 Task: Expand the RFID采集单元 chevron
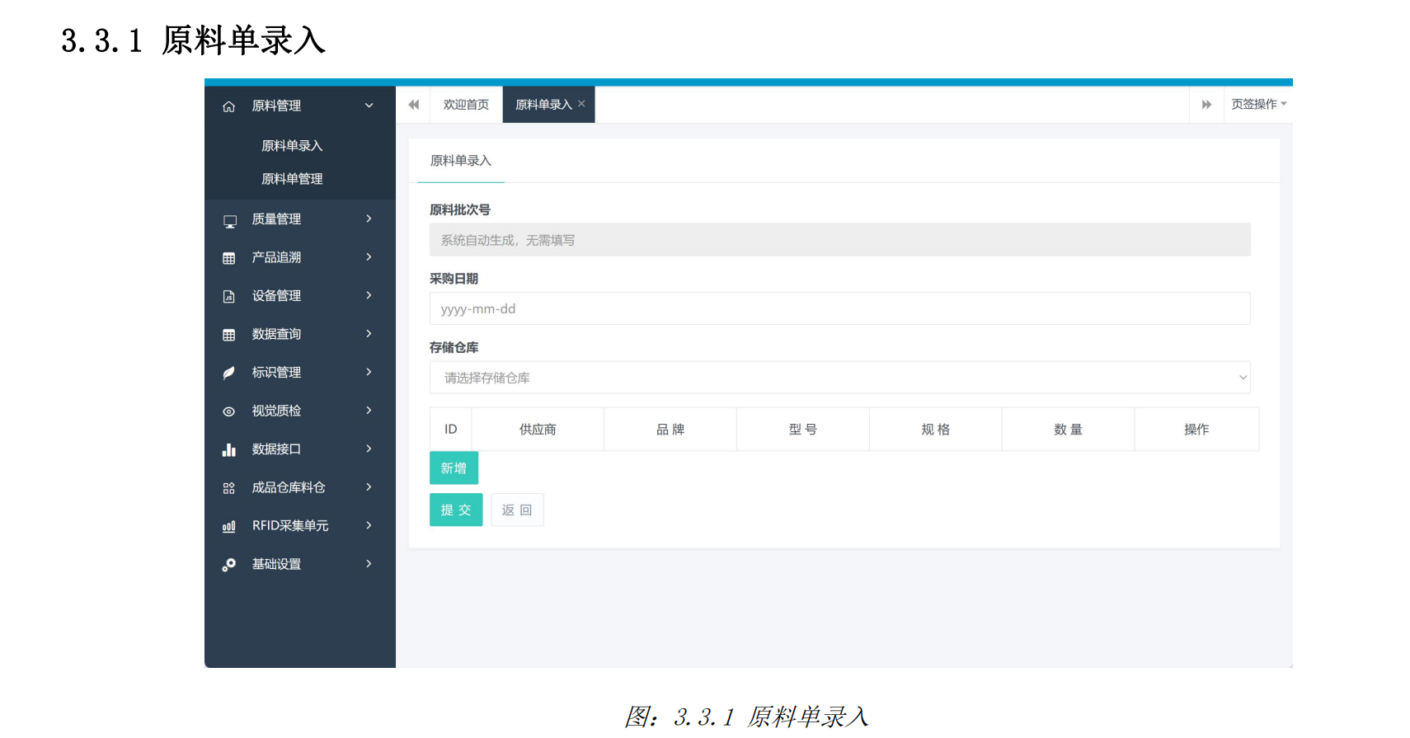(369, 525)
